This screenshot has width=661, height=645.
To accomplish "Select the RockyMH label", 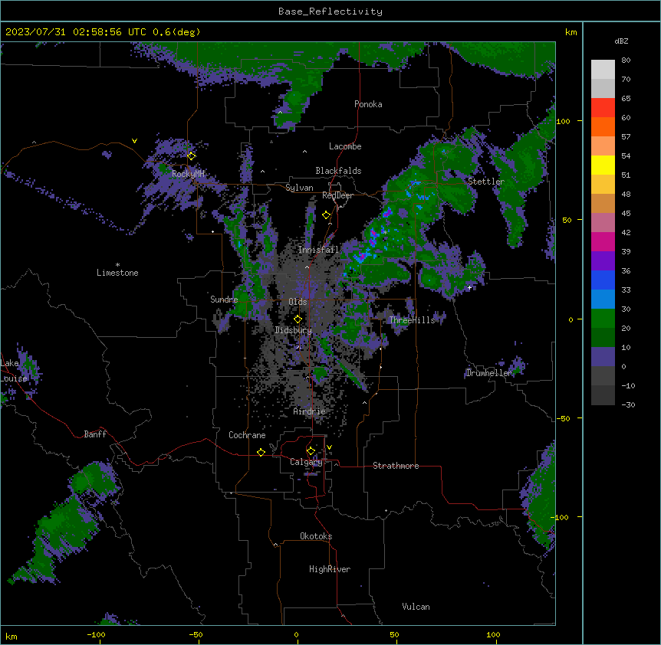I will (188, 174).
